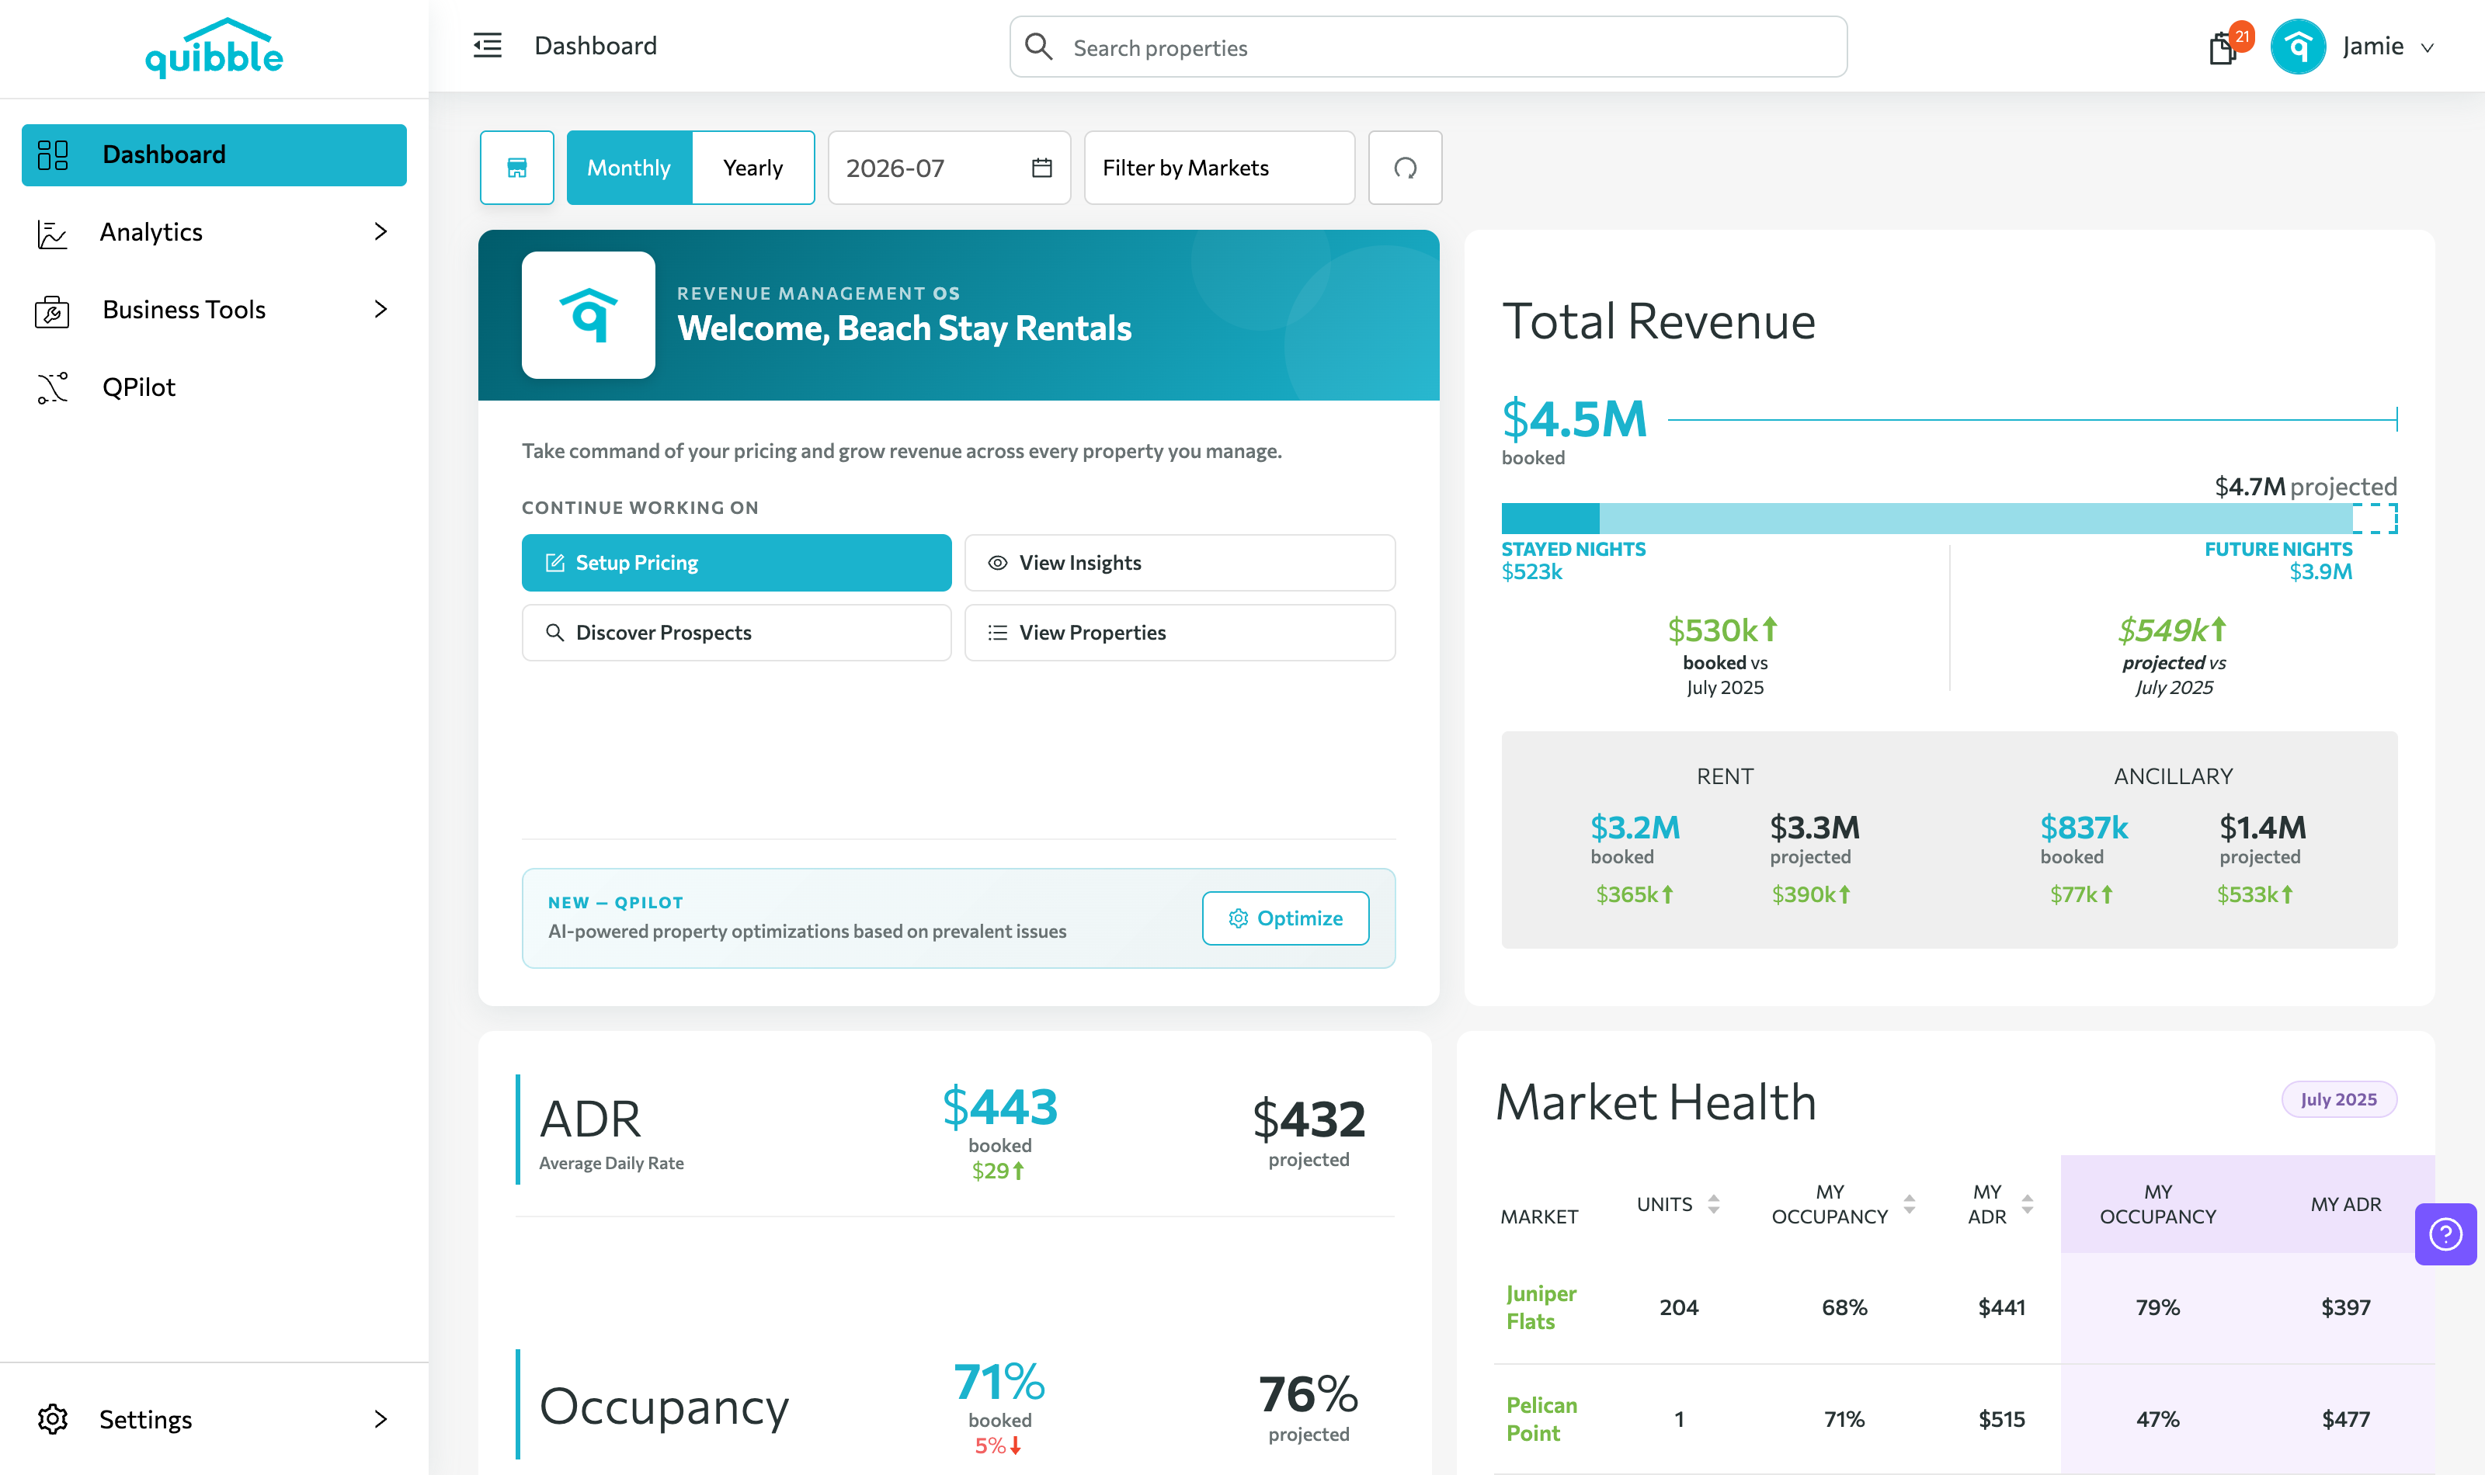Click the future nights portion of revenue bar

coord(1975,518)
